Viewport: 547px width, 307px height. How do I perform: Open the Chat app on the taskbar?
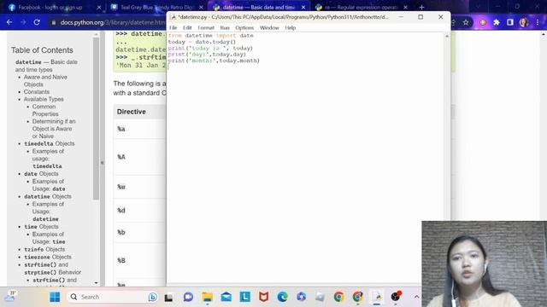tap(188, 297)
